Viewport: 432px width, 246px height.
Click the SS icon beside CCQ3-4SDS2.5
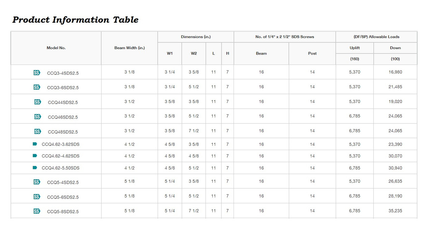pyautogui.click(x=37, y=72)
